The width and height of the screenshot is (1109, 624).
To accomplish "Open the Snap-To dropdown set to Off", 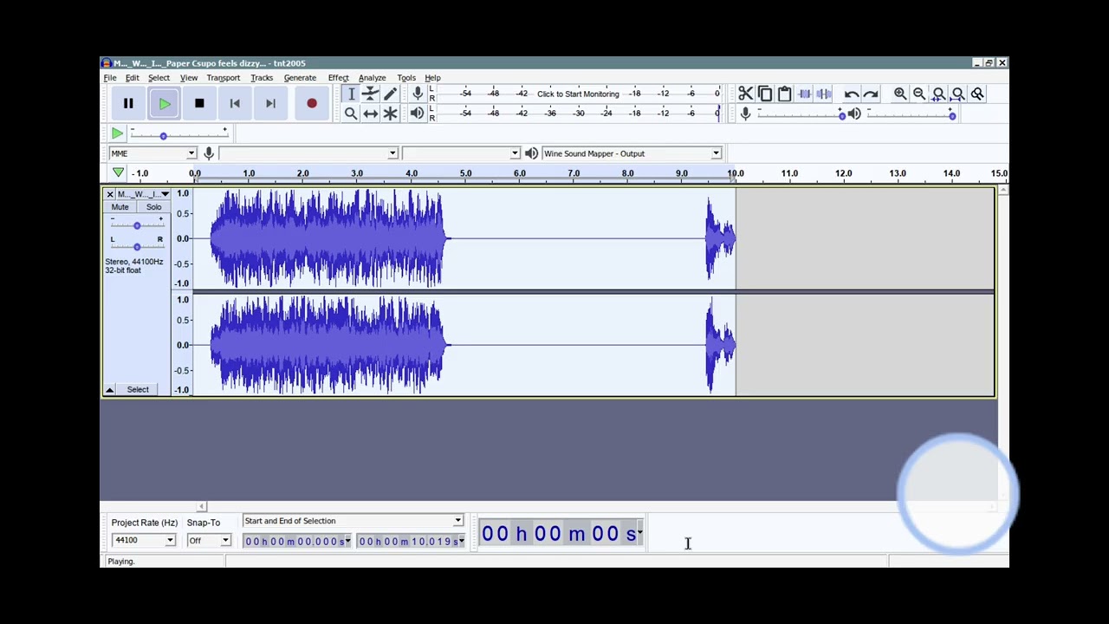I will pos(209,540).
